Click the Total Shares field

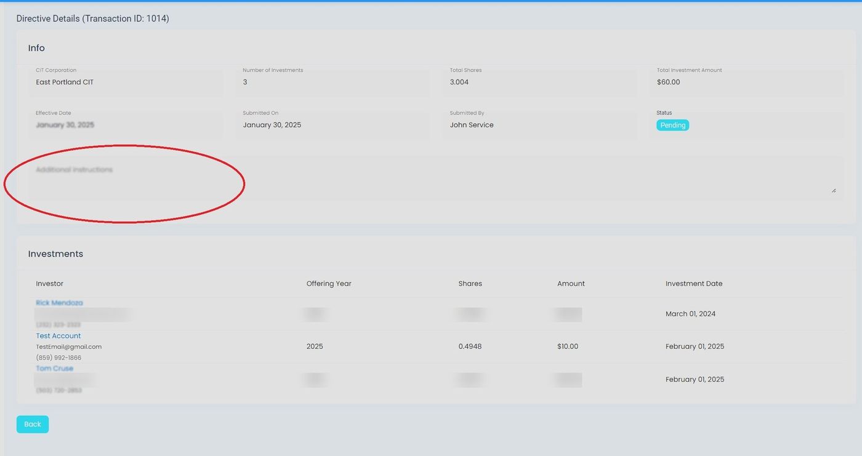click(x=539, y=82)
